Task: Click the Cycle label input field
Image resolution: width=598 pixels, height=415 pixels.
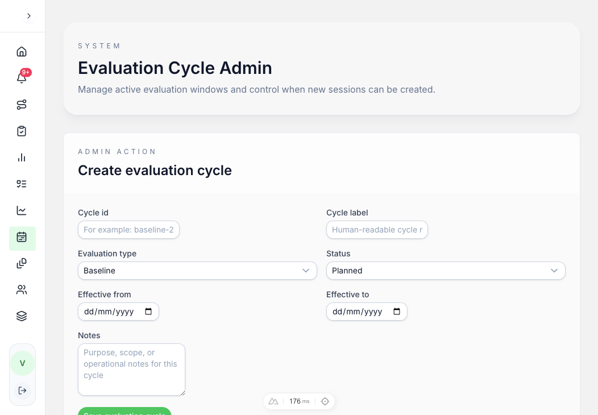Action: tap(377, 230)
